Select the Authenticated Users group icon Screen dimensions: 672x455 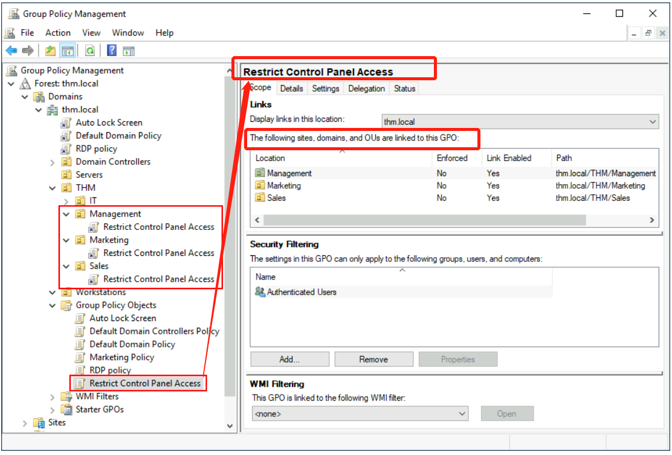click(x=260, y=292)
